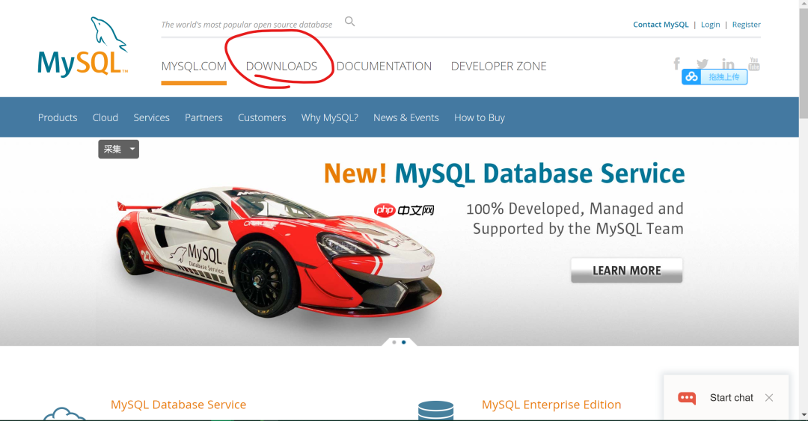Click the blue cloud upload icon

pos(691,77)
